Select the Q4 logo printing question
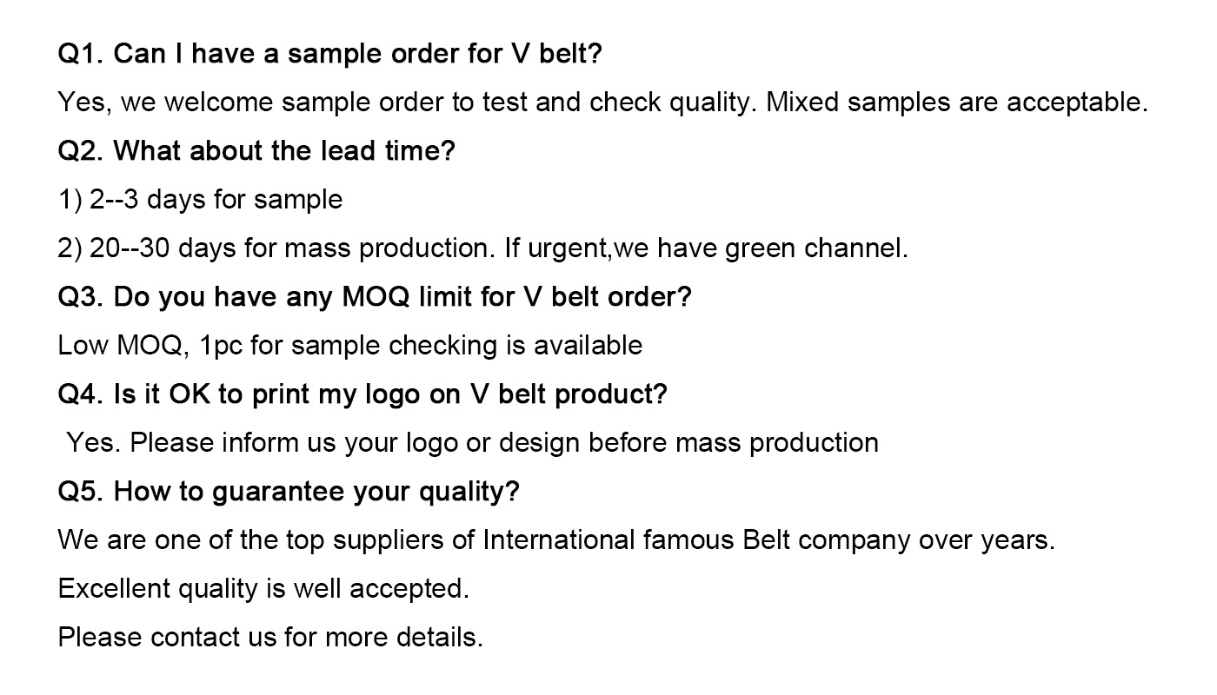The width and height of the screenshot is (1217, 695). 362,394
